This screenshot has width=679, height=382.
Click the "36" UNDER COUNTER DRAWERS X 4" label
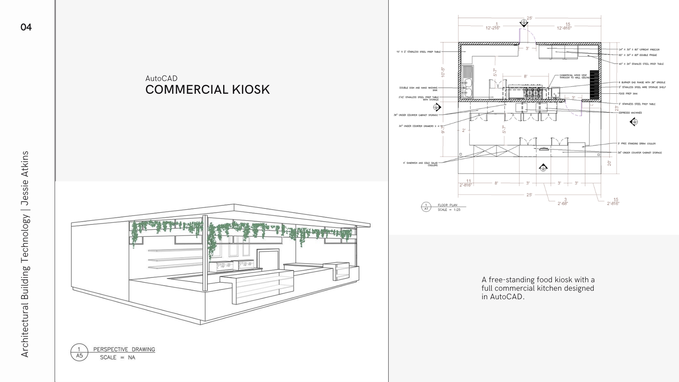tap(418, 126)
